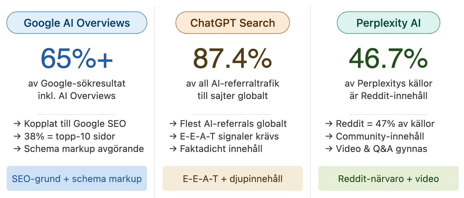Click the E-E-A-T + djupinnehåll box
Screen dimensions: 464x198
click(x=232, y=178)
